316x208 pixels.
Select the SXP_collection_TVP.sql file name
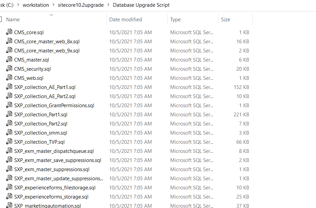39,142
